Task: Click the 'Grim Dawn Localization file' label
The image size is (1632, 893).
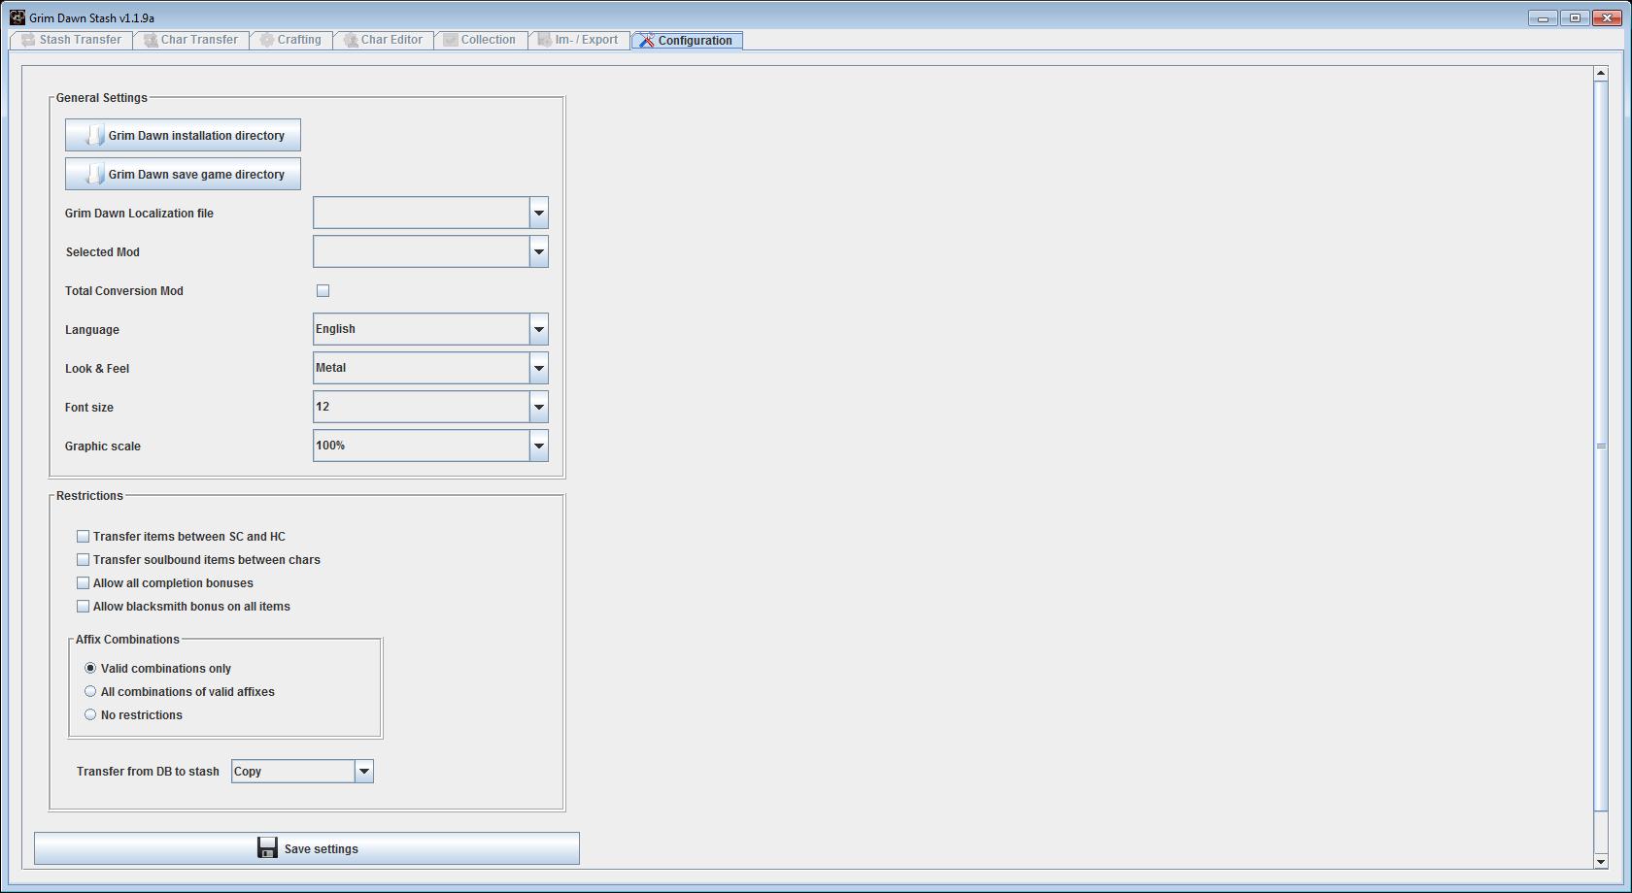Action: [x=139, y=213]
